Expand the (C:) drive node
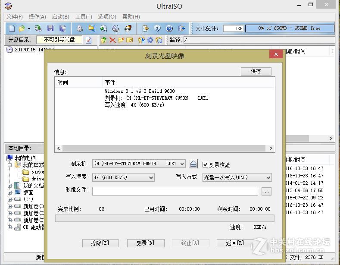 pyautogui.click(x=10, y=199)
